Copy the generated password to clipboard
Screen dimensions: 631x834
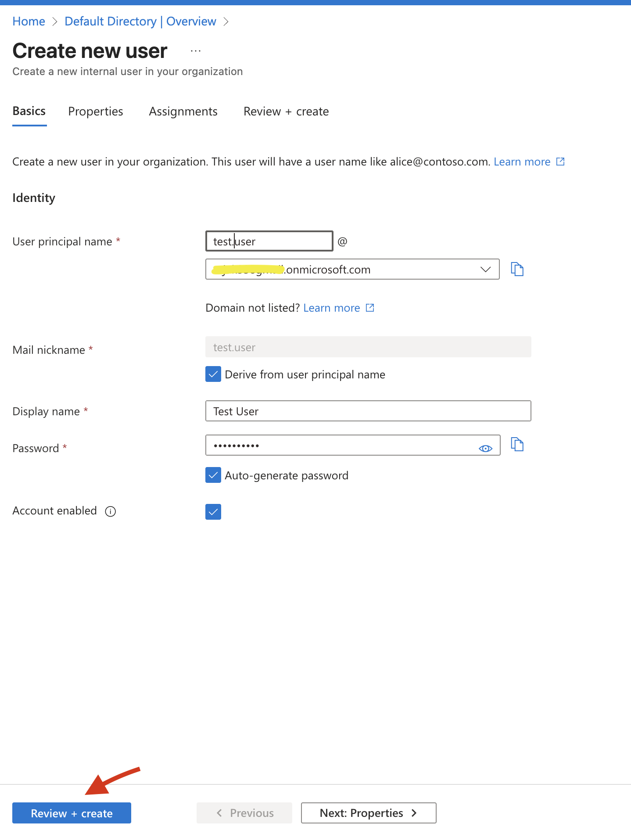click(517, 445)
